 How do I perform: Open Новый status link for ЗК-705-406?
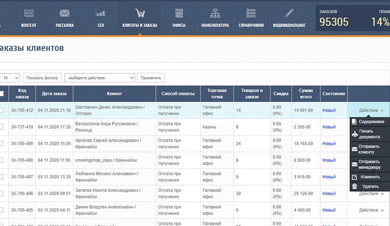[329, 194]
